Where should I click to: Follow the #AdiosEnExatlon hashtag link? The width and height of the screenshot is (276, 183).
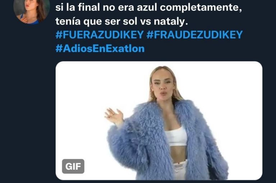[100, 49]
